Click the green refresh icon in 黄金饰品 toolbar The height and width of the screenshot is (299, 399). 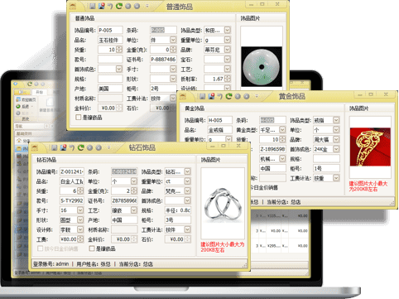click(x=228, y=96)
